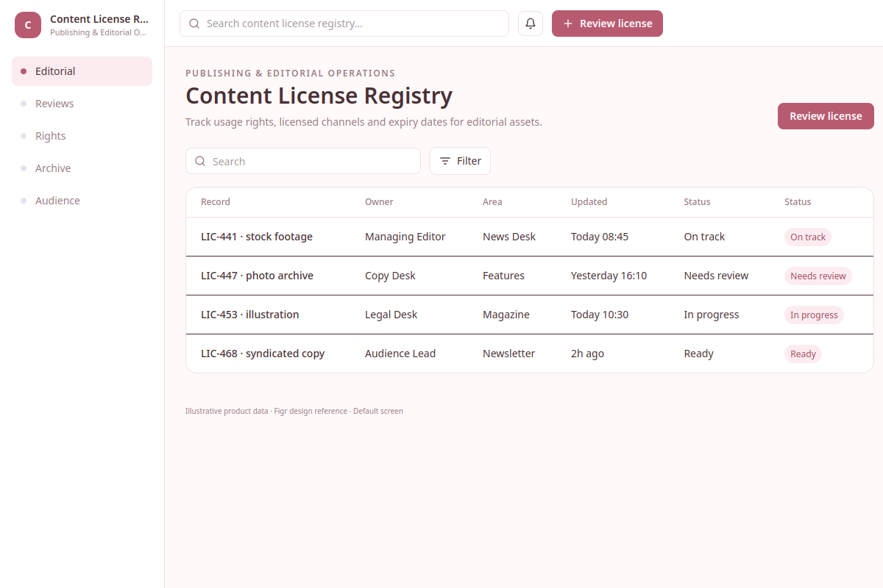
Task: Go to Reviews in sidebar
Action: pos(82,104)
